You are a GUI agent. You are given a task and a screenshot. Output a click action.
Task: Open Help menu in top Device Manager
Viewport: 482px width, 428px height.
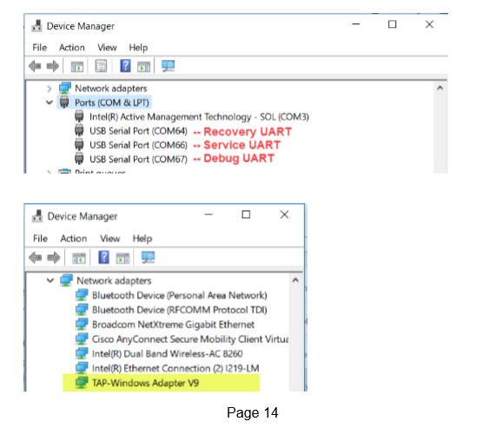pos(138,48)
